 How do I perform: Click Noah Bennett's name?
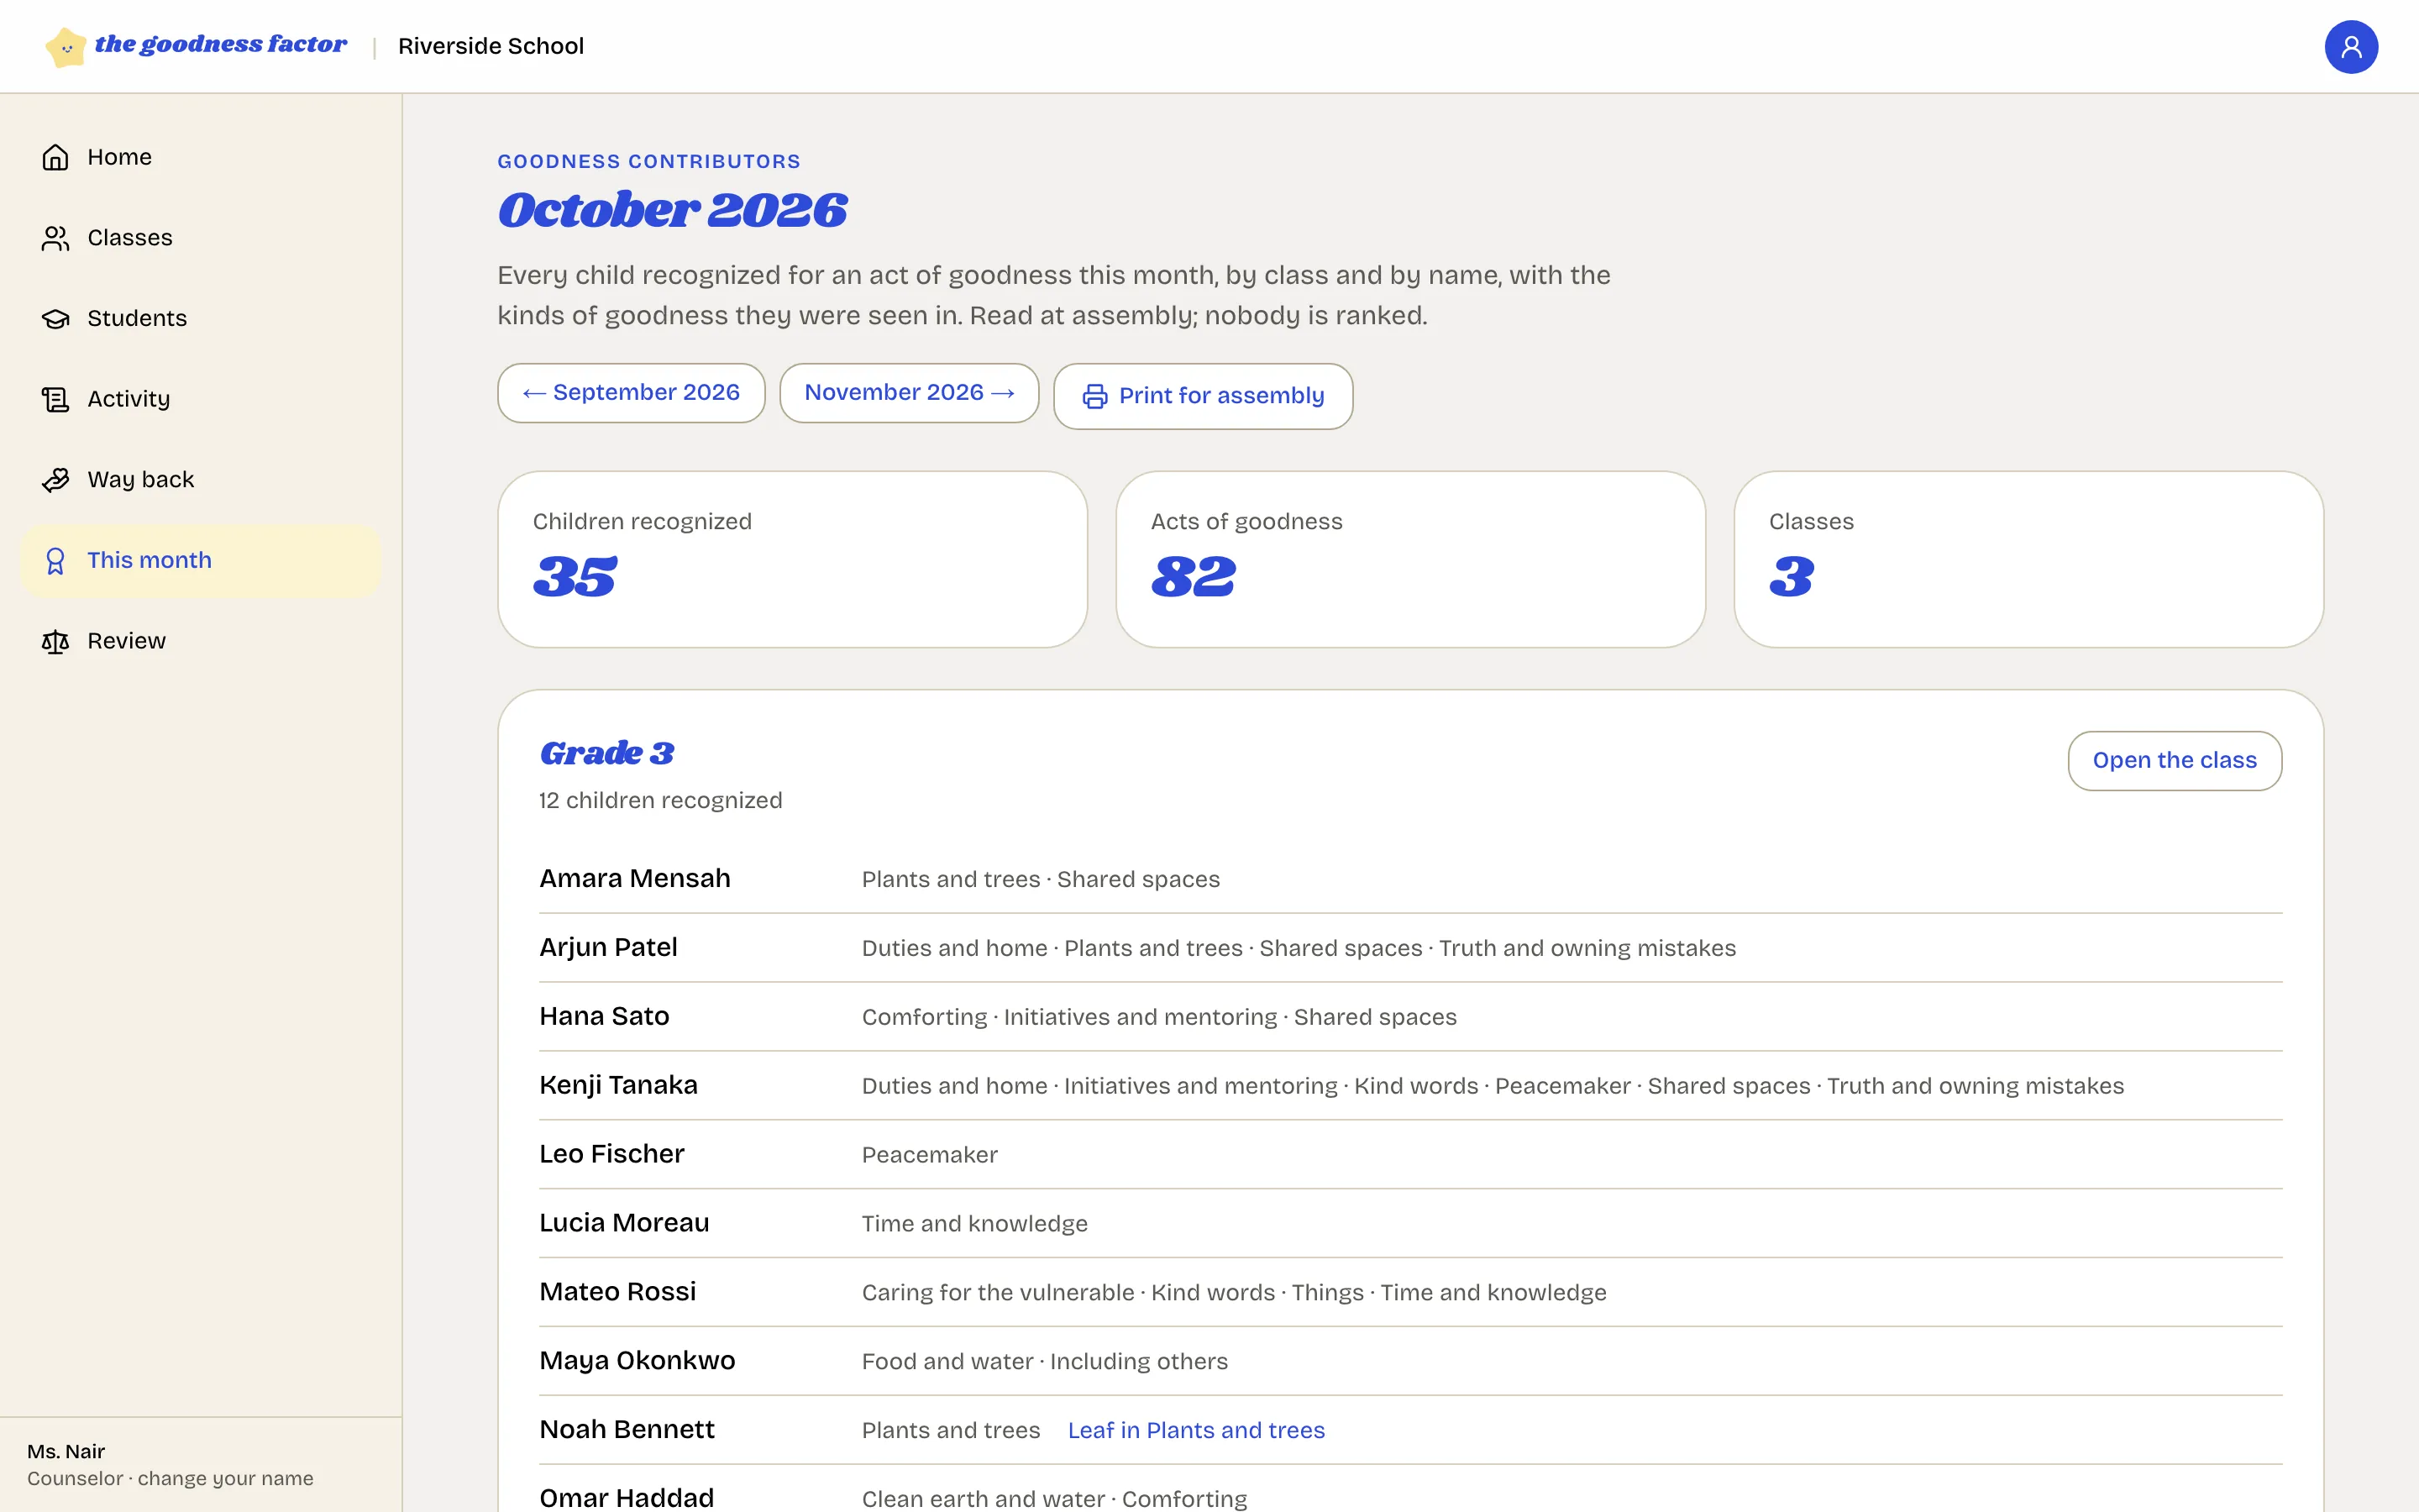(x=627, y=1430)
